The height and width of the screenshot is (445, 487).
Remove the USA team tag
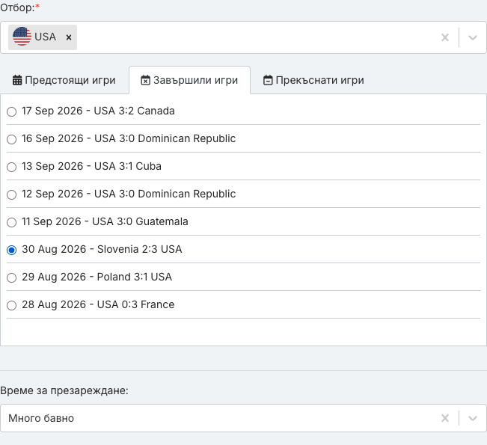tap(69, 37)
